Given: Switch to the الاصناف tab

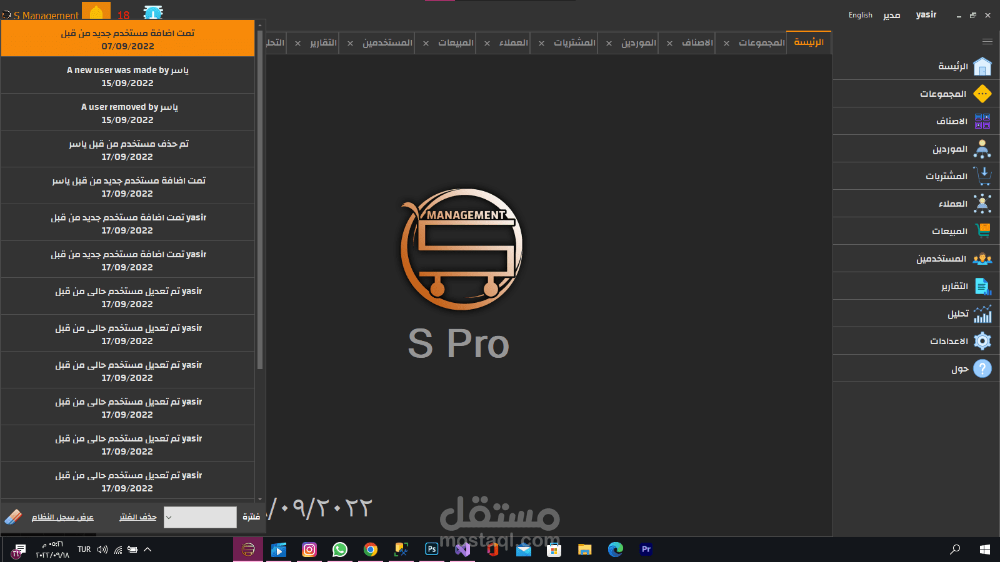Looking at the screenshot, I should [x=697, y=42].
